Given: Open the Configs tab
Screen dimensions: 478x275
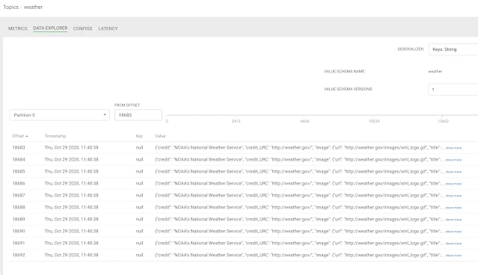Looking at the screenshot, I should [x=82, y=28].
